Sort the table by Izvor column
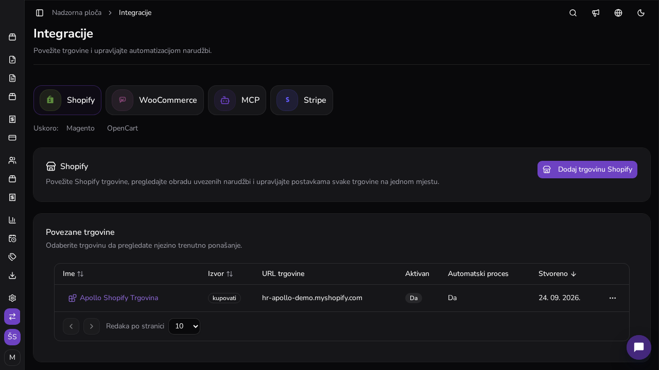 click(x=220, y=274)
